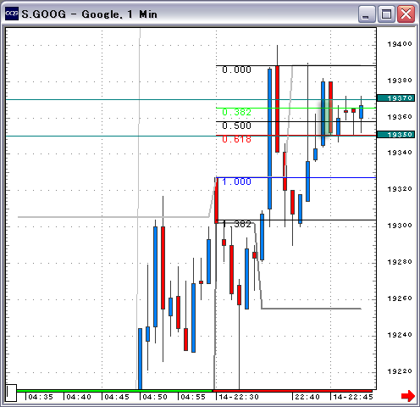The height and width of the screenshot is (407, 420).
Task: Click the 22:40 time axis label
Action: (x=307, y=397)
